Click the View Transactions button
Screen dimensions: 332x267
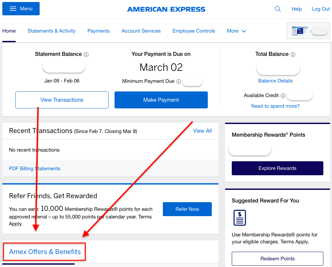[x=62, y=100]
